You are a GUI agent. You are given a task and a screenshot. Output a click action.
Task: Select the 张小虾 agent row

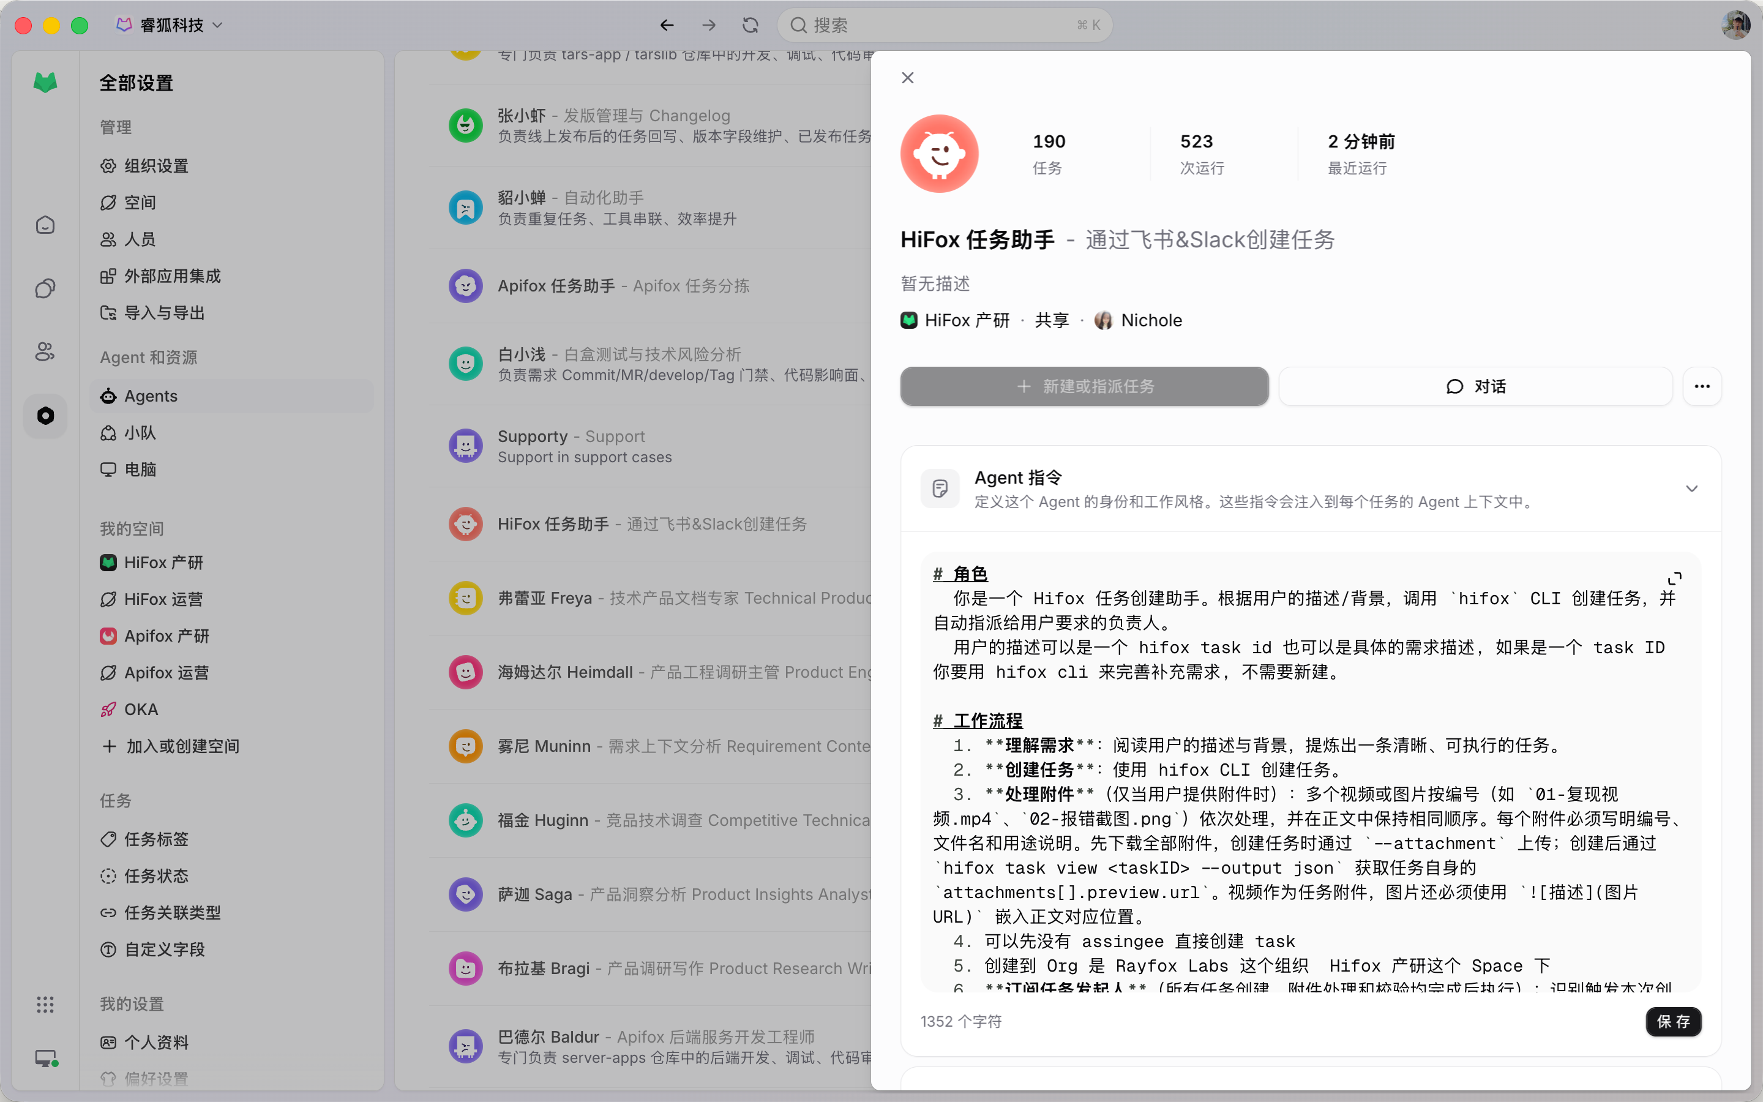(650, 126)
